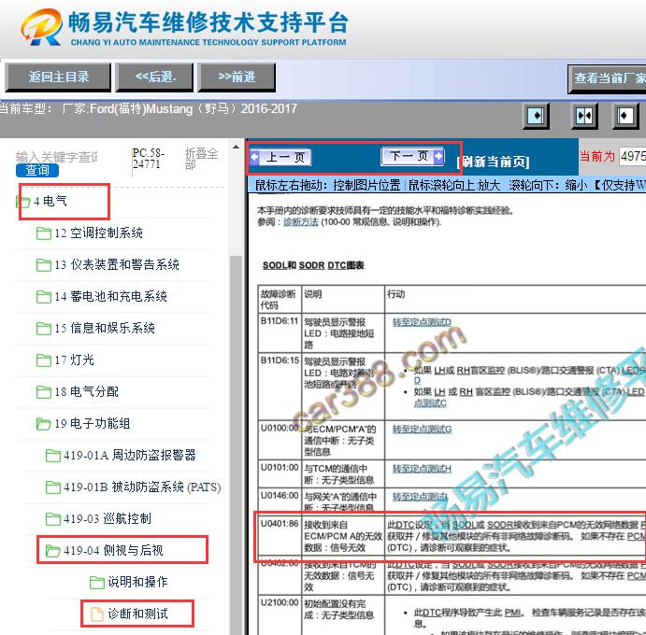Screen dimensions: 646x635
Task: Open the 诊断方法 reference link
Action: [x=301, y=222]
